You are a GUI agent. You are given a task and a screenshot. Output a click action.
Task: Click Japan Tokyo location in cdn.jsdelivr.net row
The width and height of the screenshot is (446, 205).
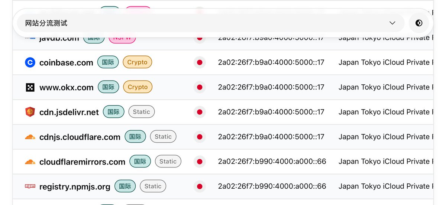[386, 112]
